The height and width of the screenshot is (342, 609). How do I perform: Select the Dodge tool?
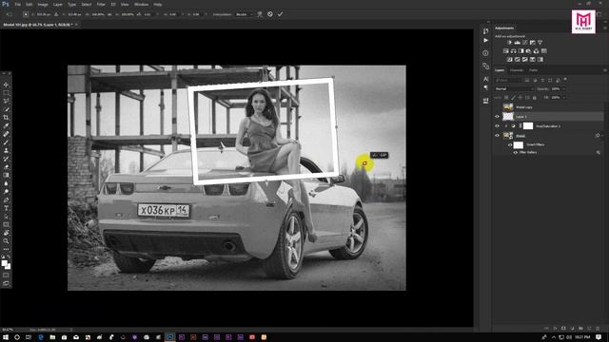click(6, 192)
